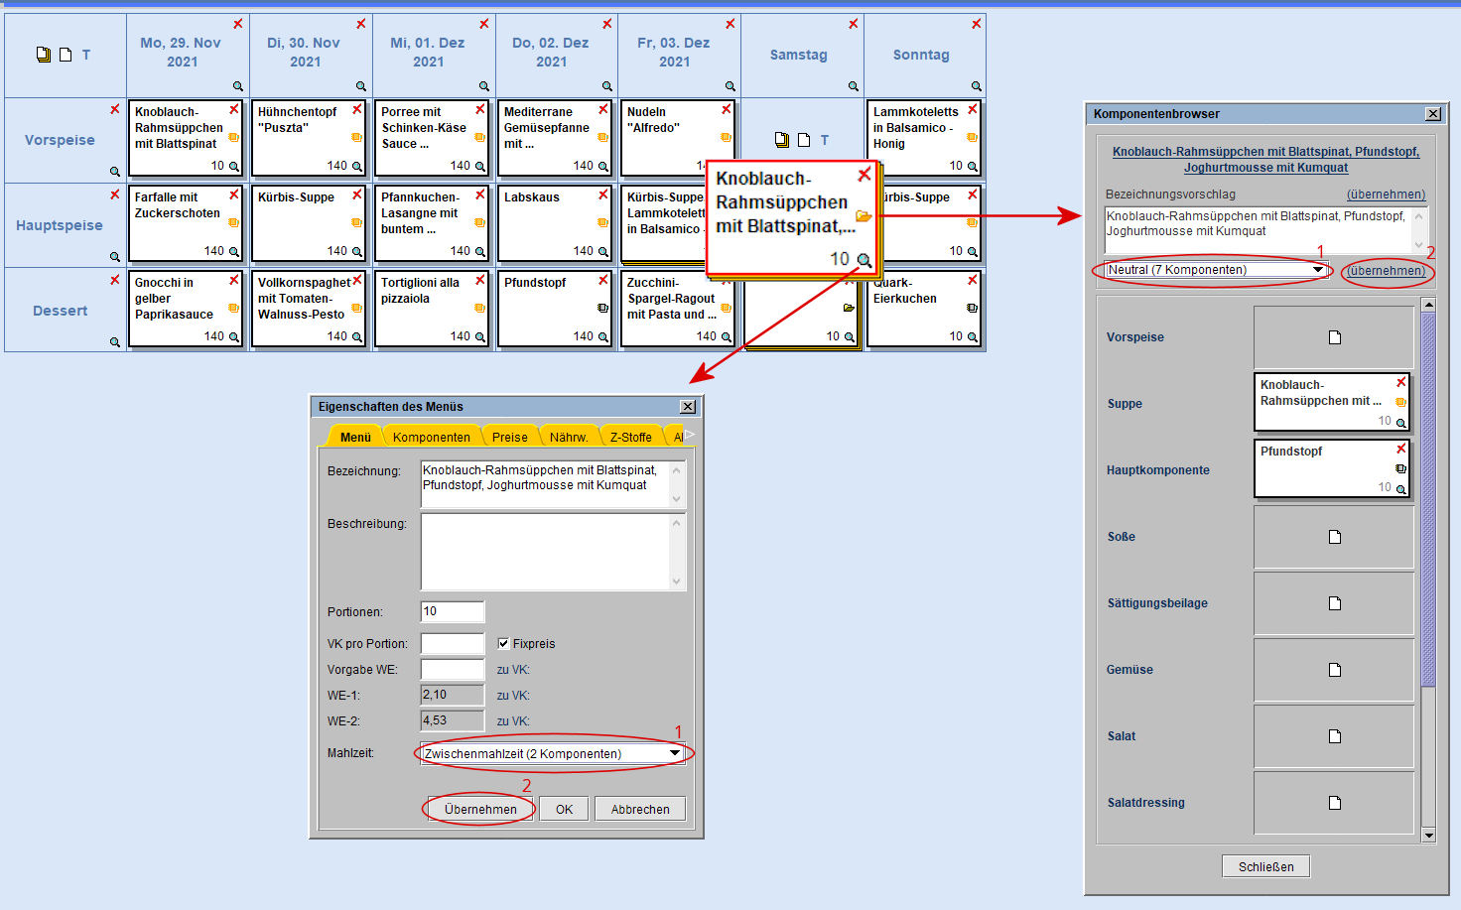
Task: Open the magnifier on Lammkoteletts in Balsamico-Honig
Action: click(973, 166)
